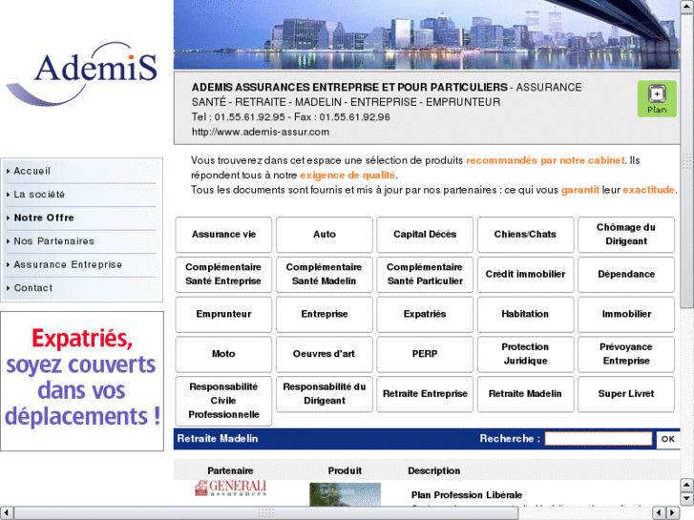Click the 'recommandés par notre cabinet' text
This screenshot has height=520, width=694.
(545, 160)
